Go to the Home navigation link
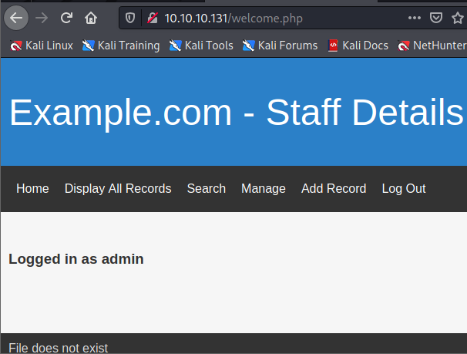This screenshot has height=354, width=467. 32,189
